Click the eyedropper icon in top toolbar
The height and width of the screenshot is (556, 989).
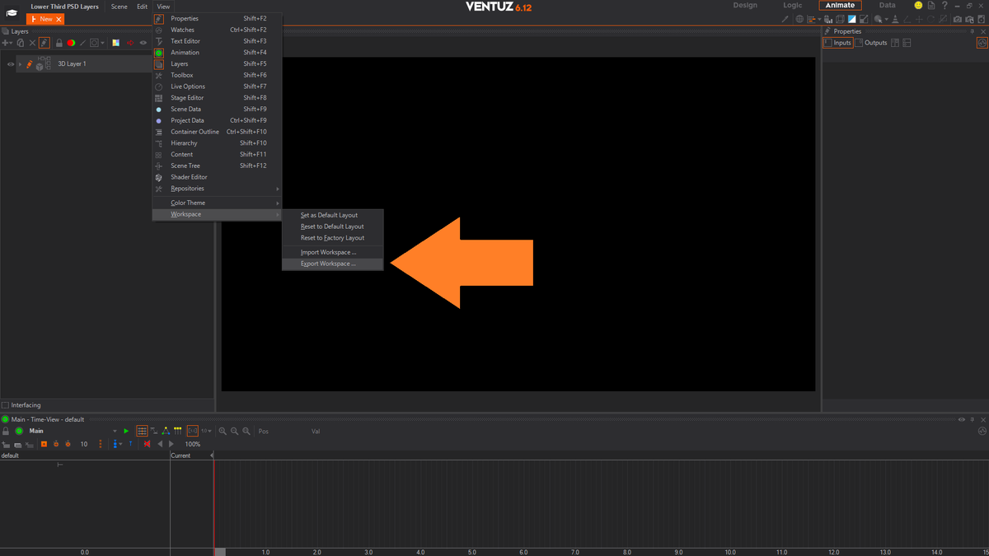point(785,19)
